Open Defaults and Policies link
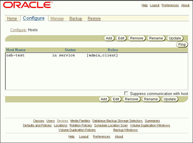Viewport: 193px width, 143px height. coord(37,125)
